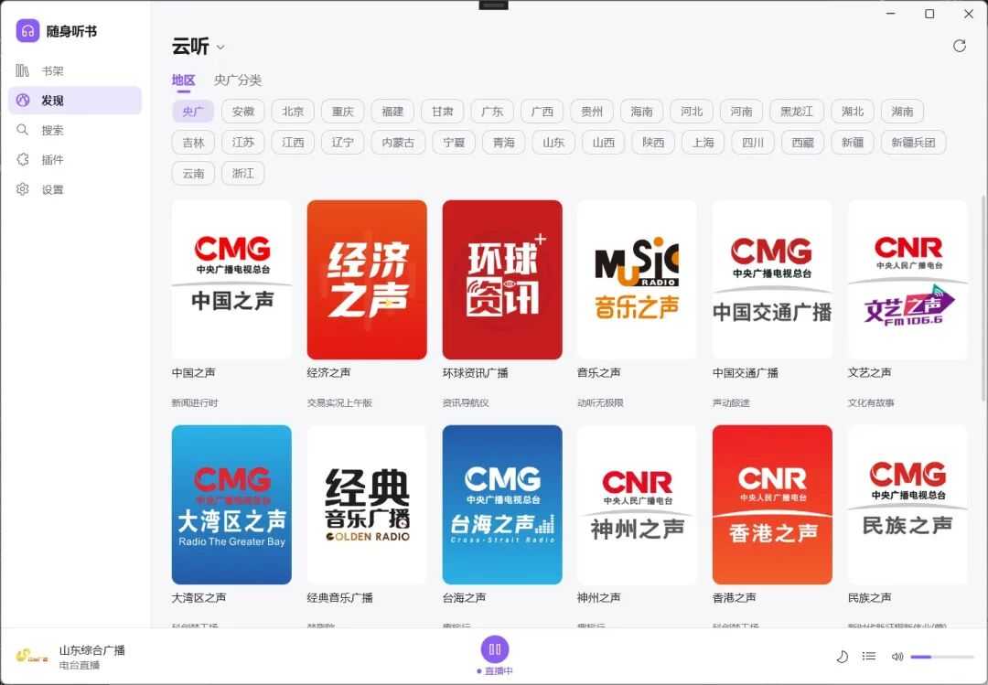
Task: Select the 央广 region filter
Action: click(193, 112)
